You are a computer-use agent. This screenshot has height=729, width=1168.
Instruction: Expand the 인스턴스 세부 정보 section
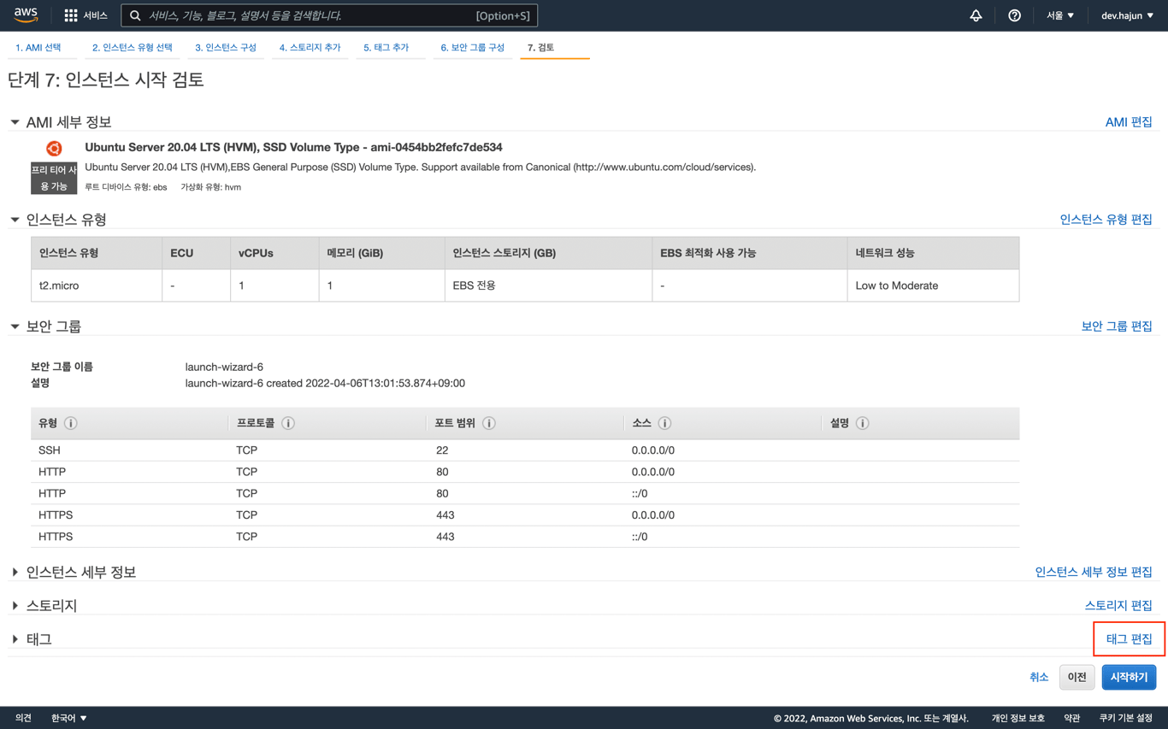tap(15, 572)
